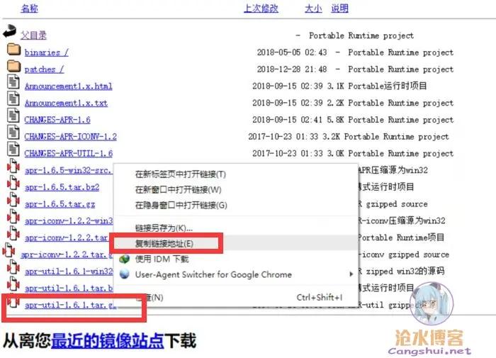Viewport: 496px width, 358px height.
Task: Click the User-Agent Switcher globe icon
Action: pyautogui.click(x=125, y=274)
